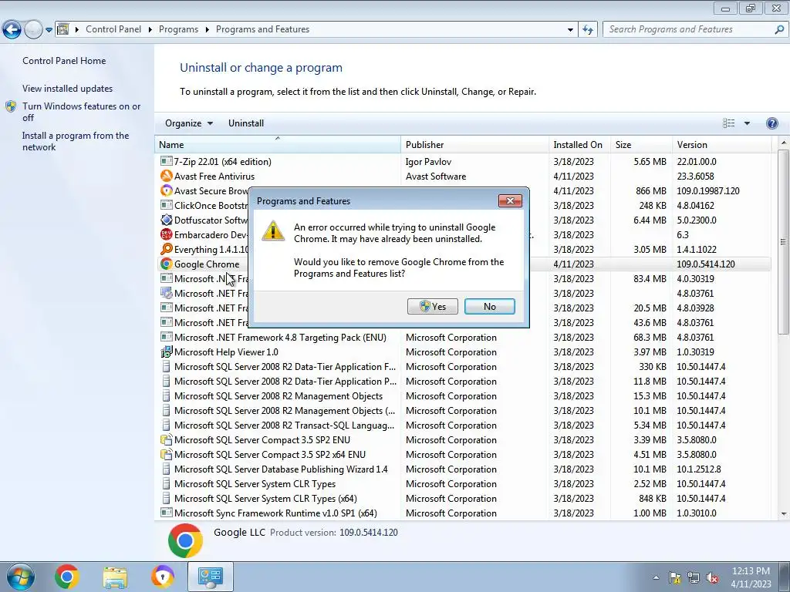Select Microsoft Sync Framework Runtime v1.0 SP1 (x64)
This screenshot has height=592, width=790.
click(275, 513)
